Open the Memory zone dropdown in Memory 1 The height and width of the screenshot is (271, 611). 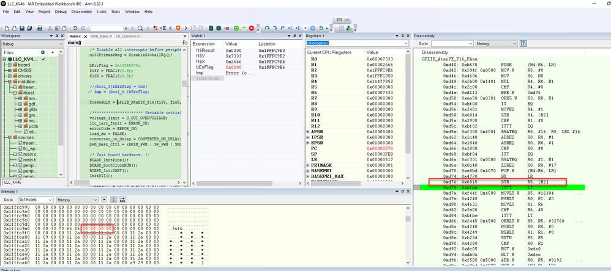(x=96, y=200)
